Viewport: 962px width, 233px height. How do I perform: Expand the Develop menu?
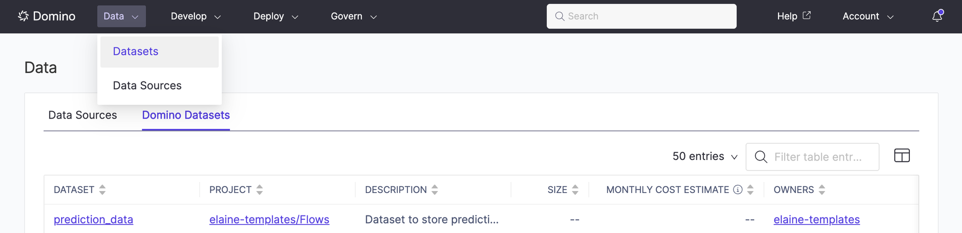[196, 16]
